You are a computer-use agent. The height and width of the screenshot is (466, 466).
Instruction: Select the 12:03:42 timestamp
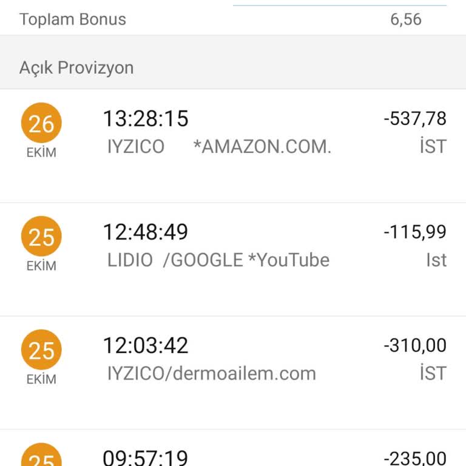pyautogui.click(x=146, y=345)
